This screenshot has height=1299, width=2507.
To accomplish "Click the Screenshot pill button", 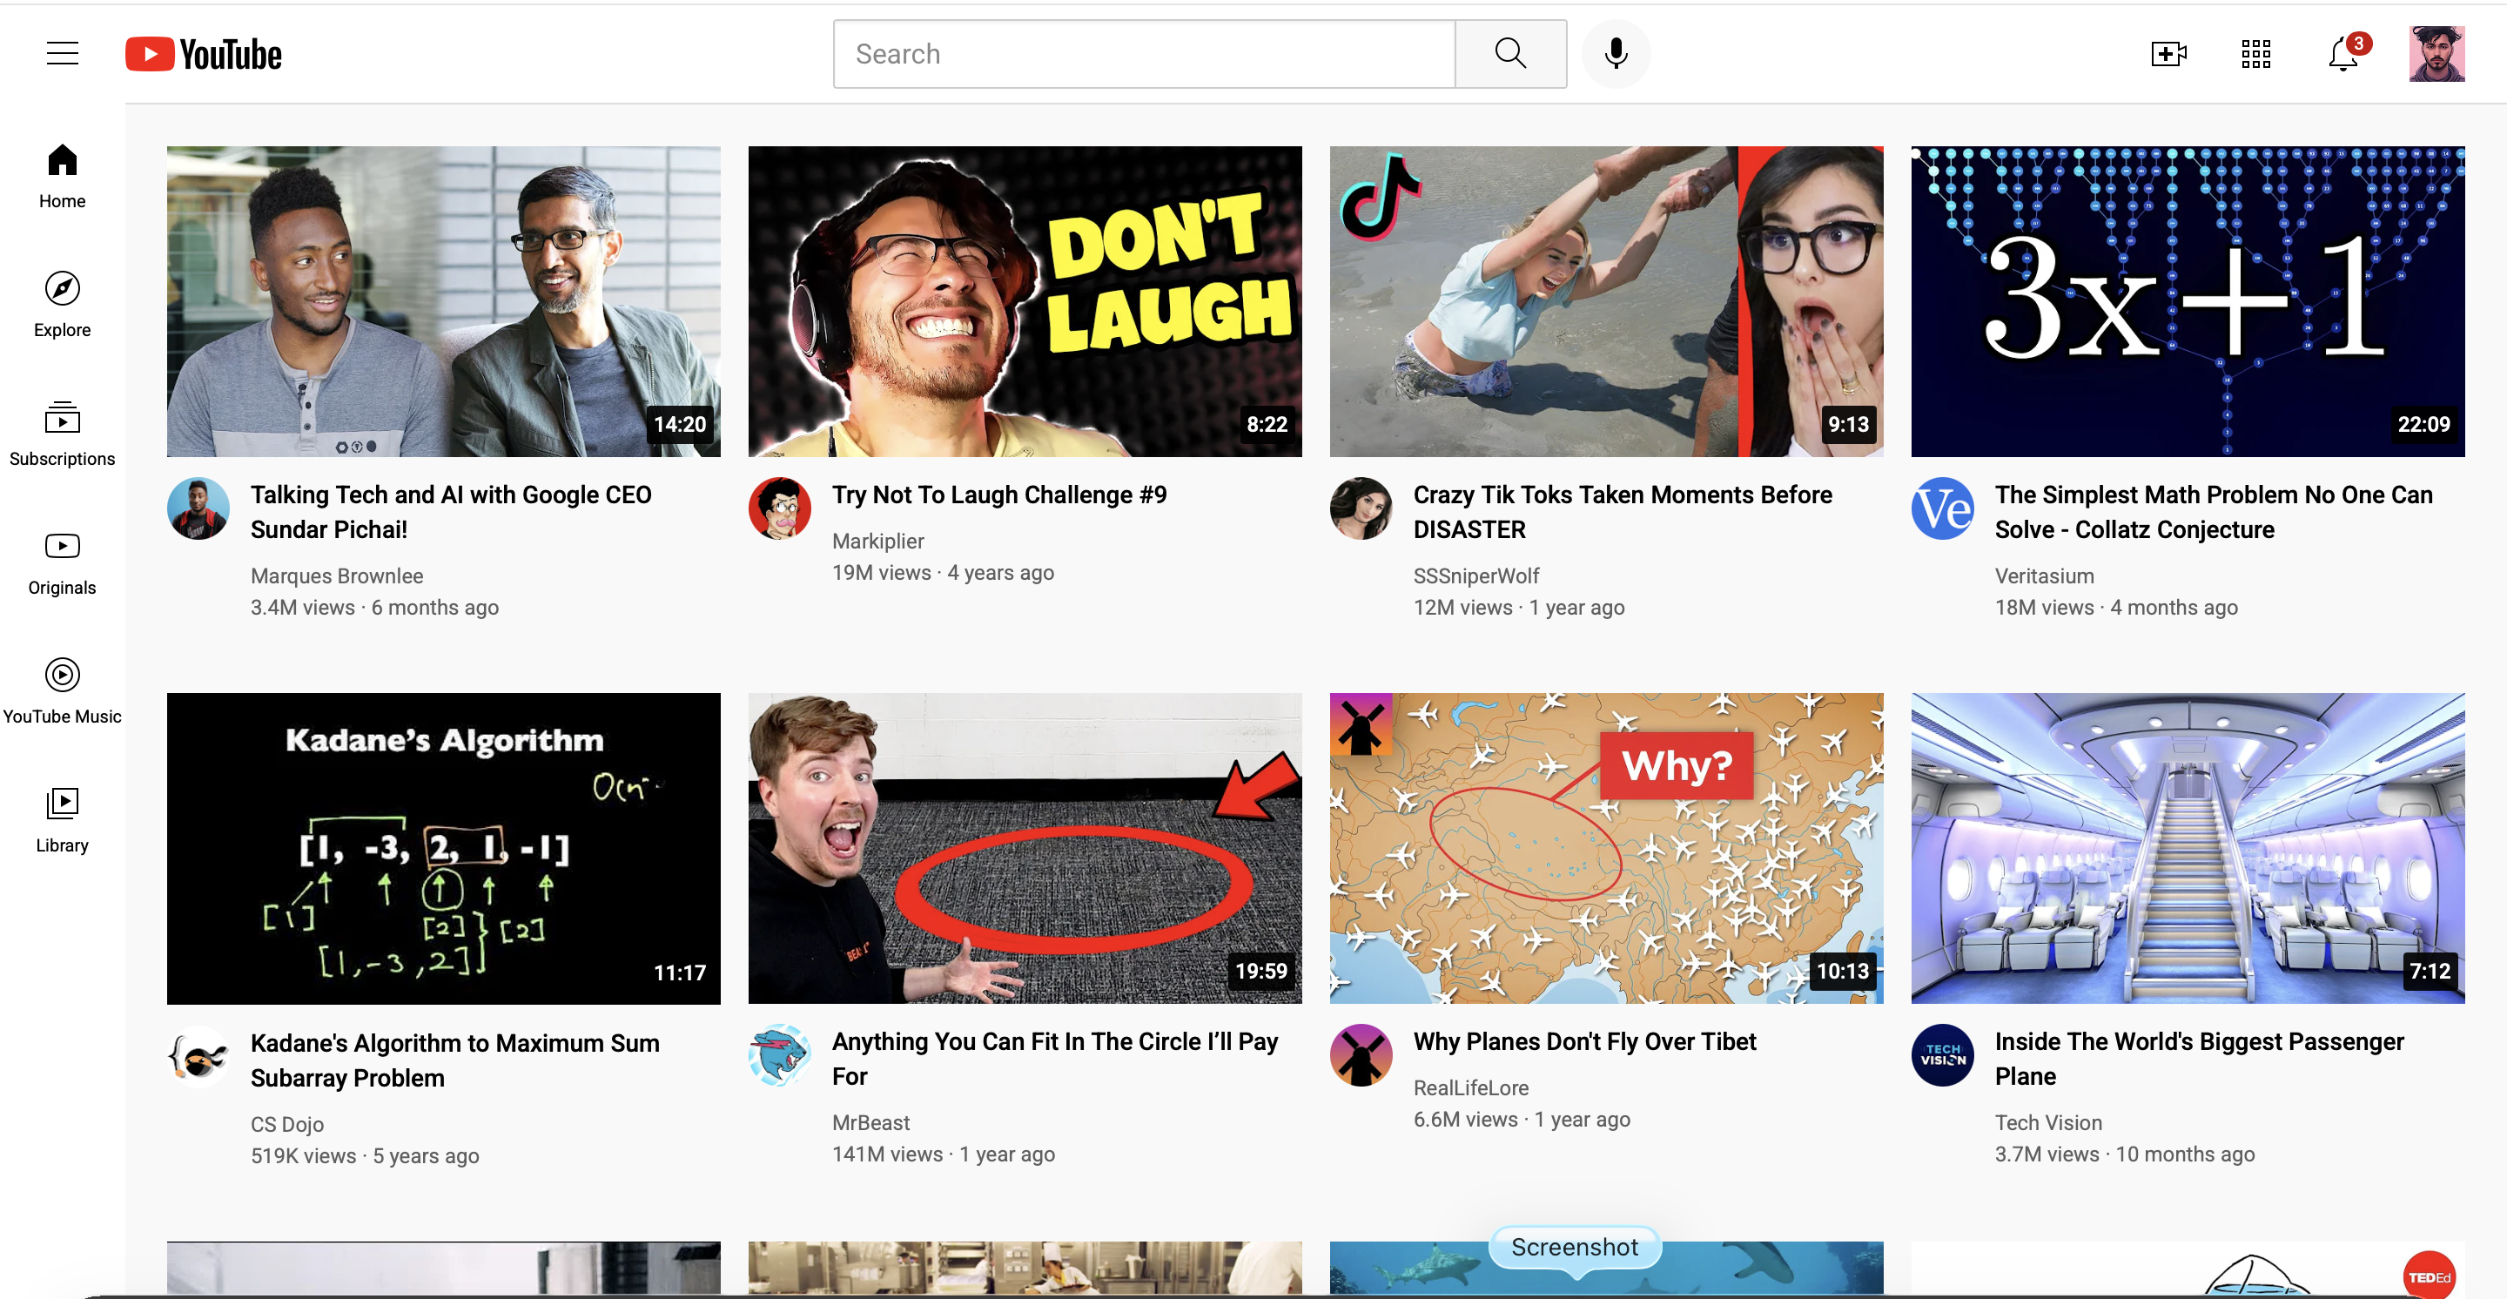I will point(1574,1247).
